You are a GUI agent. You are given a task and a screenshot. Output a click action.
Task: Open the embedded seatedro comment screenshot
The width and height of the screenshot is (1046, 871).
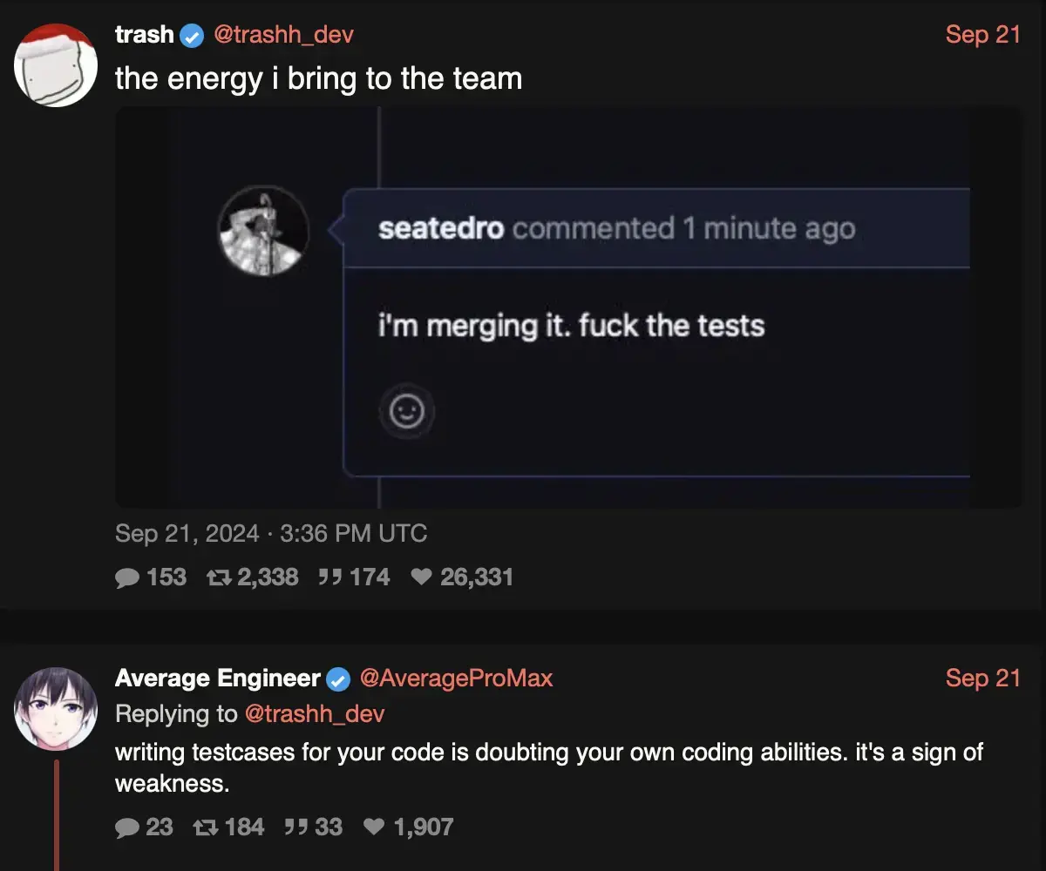(x=568, y=307)
